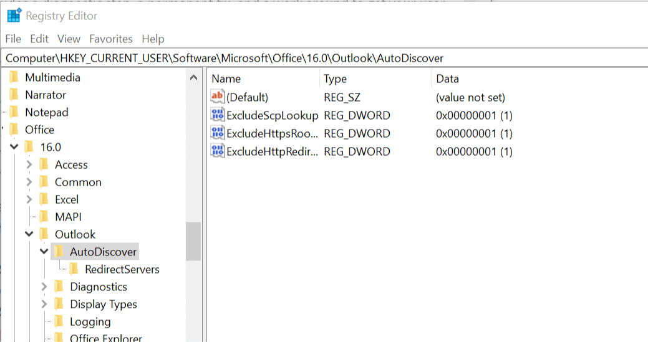Click the tree pane scroll-up arrow

coord(193,78)
